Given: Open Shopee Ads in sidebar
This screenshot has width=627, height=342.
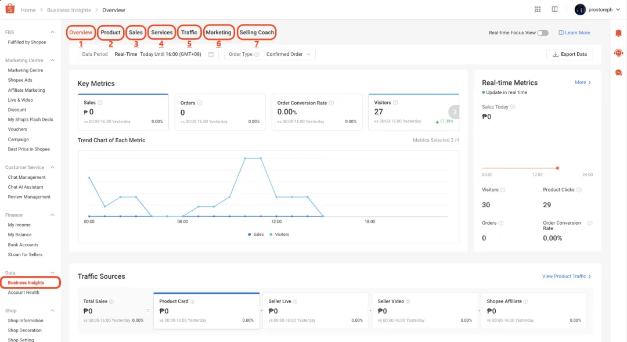Looking at the screenshot, I should point(20,80).
